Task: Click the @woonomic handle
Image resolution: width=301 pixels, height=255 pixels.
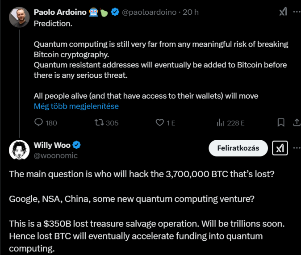Action: click(56, 155)
